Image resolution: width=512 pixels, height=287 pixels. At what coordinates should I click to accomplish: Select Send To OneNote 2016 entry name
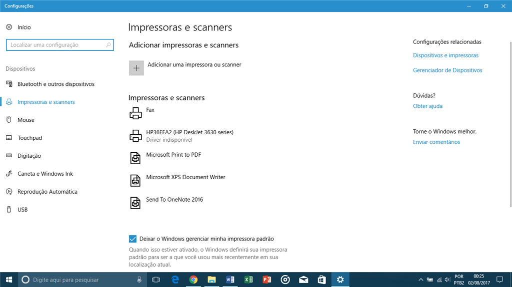click(x=174, y=199)
